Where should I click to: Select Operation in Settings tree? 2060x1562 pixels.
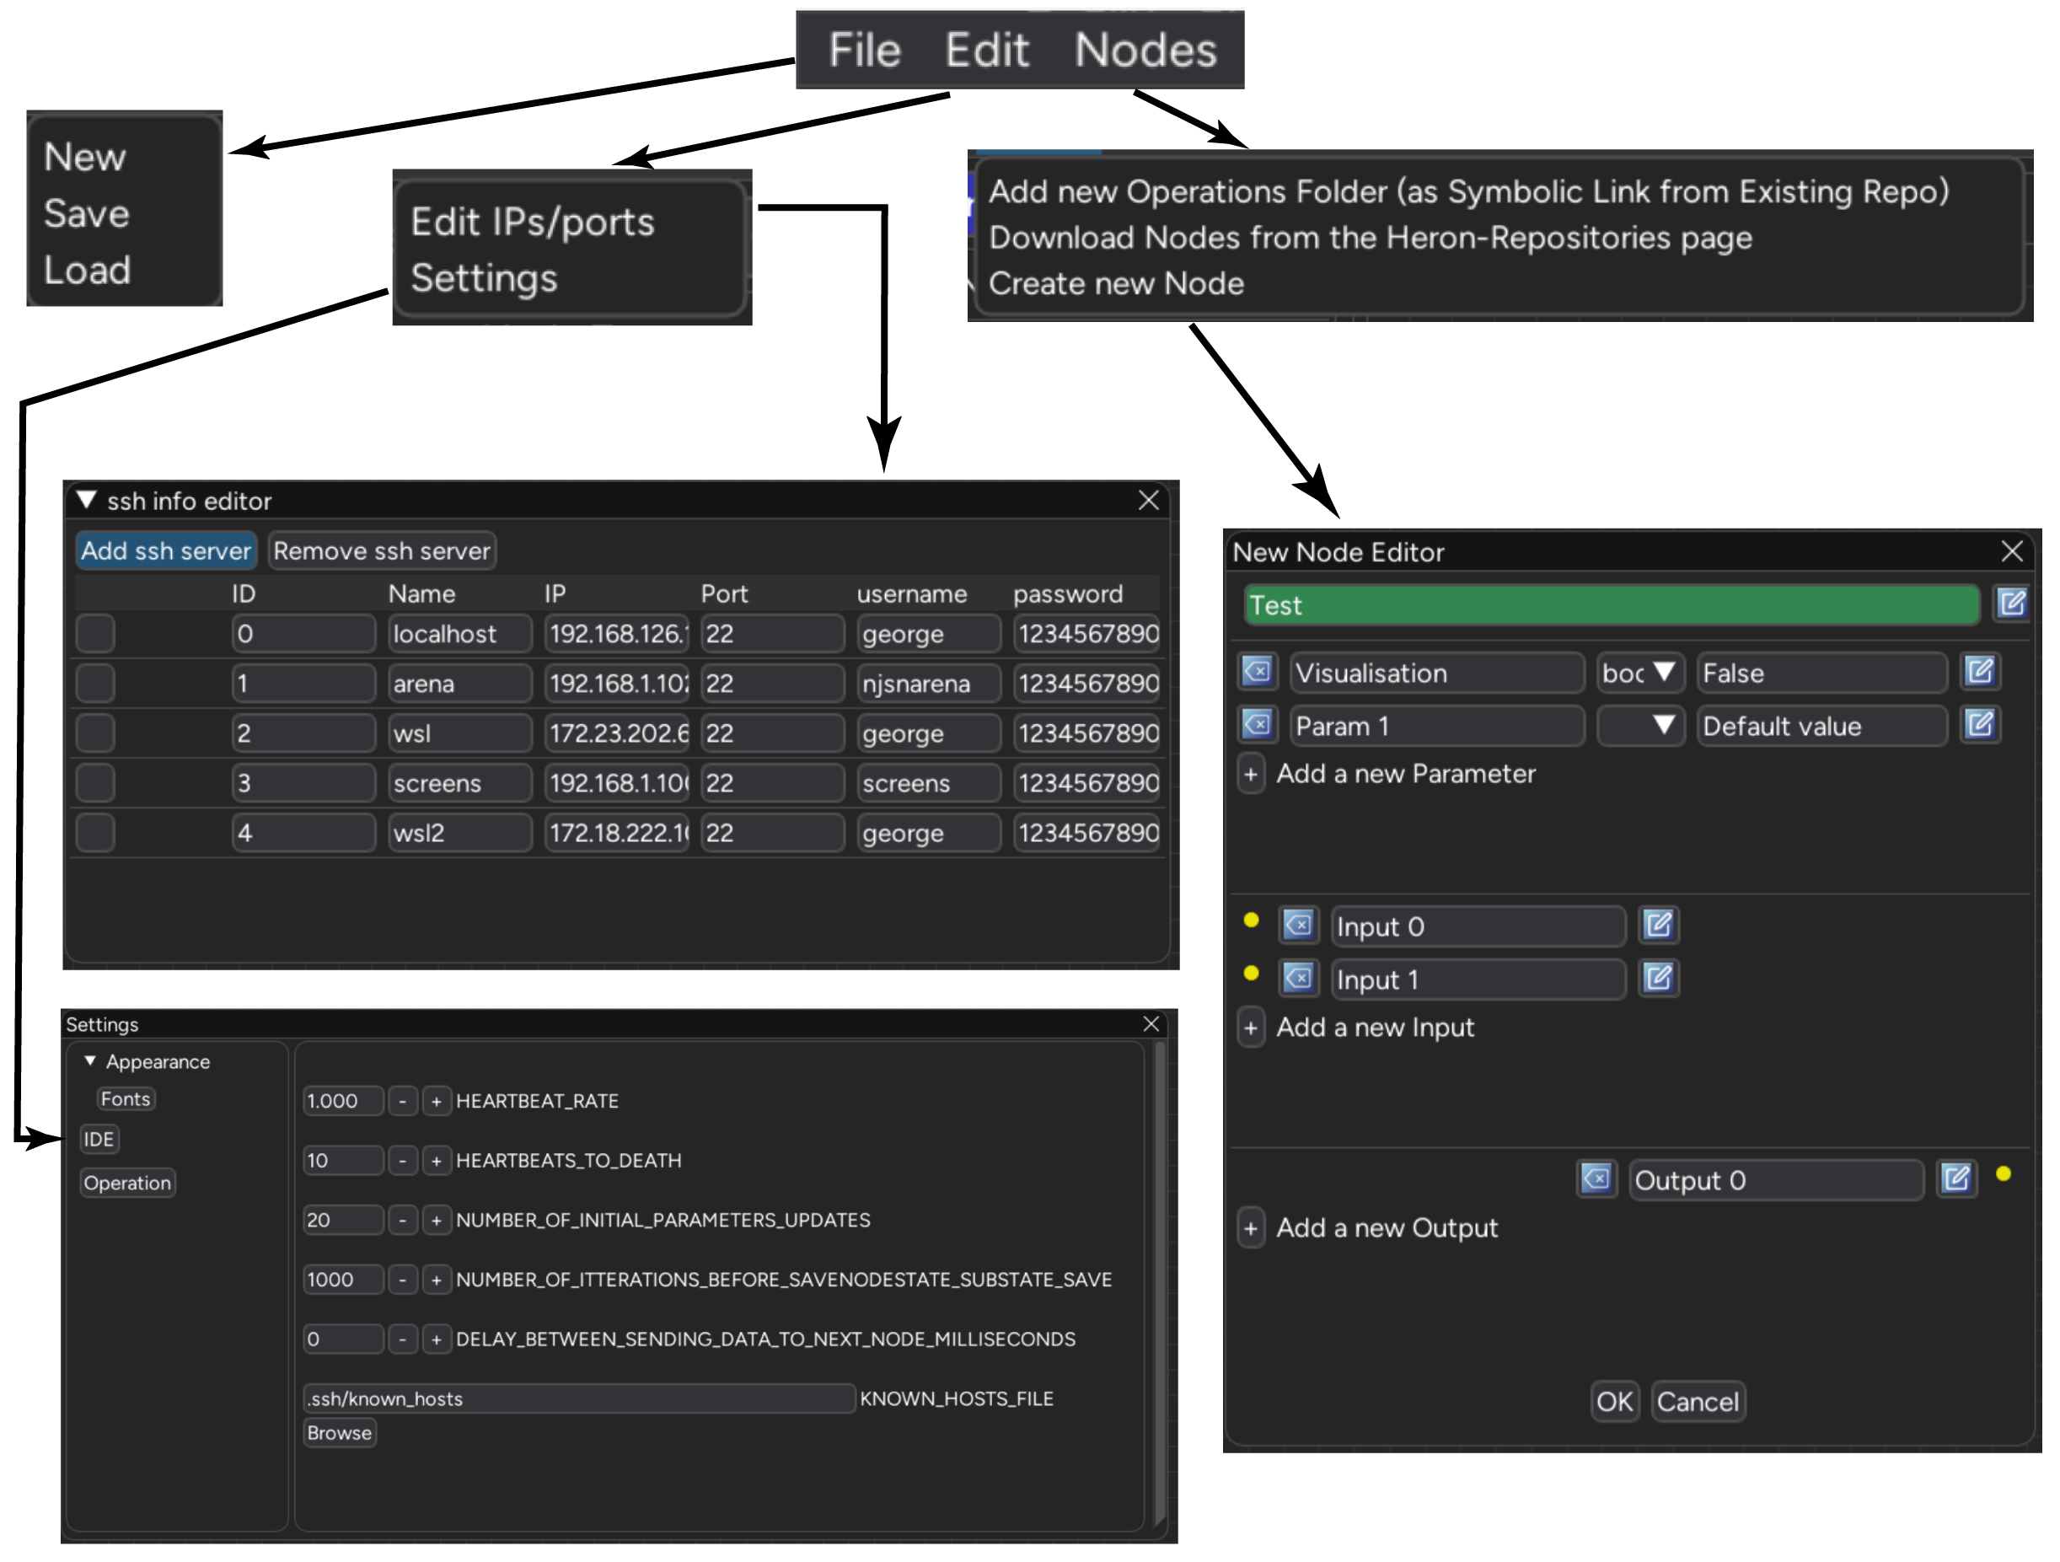point(127,1184)
